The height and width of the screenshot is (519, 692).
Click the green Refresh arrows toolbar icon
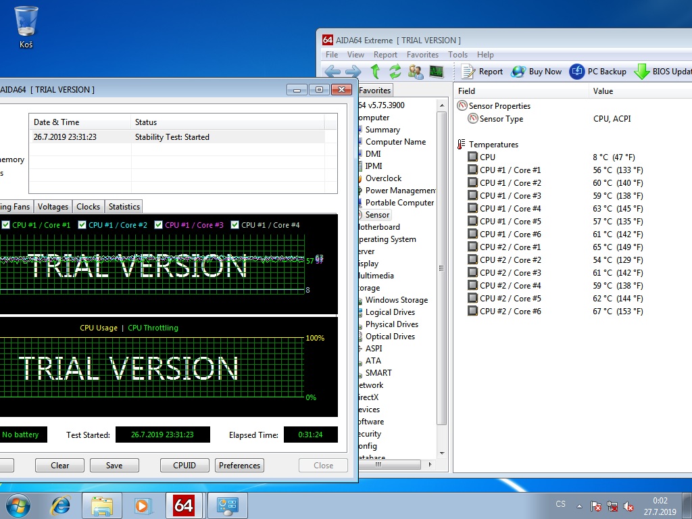(x=395, y=72)
